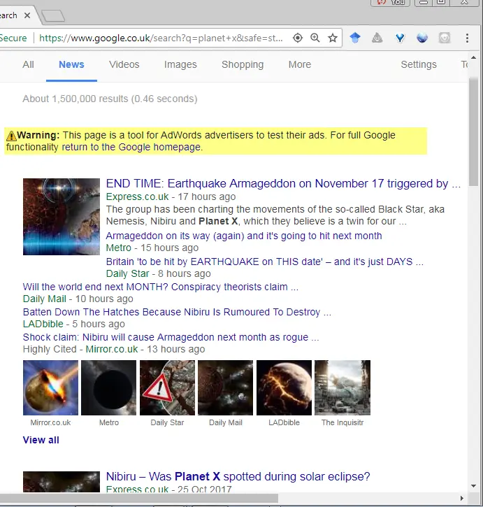The height and width of the screenshot is (507, 483).
Task: Click View all news stories link
Action: click(x=41, y=440)
